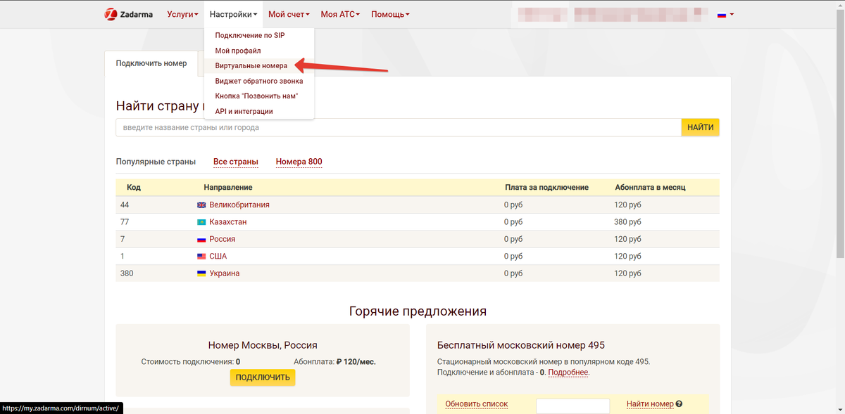
Task: Open Все страны tab
Action: (235, 162)
